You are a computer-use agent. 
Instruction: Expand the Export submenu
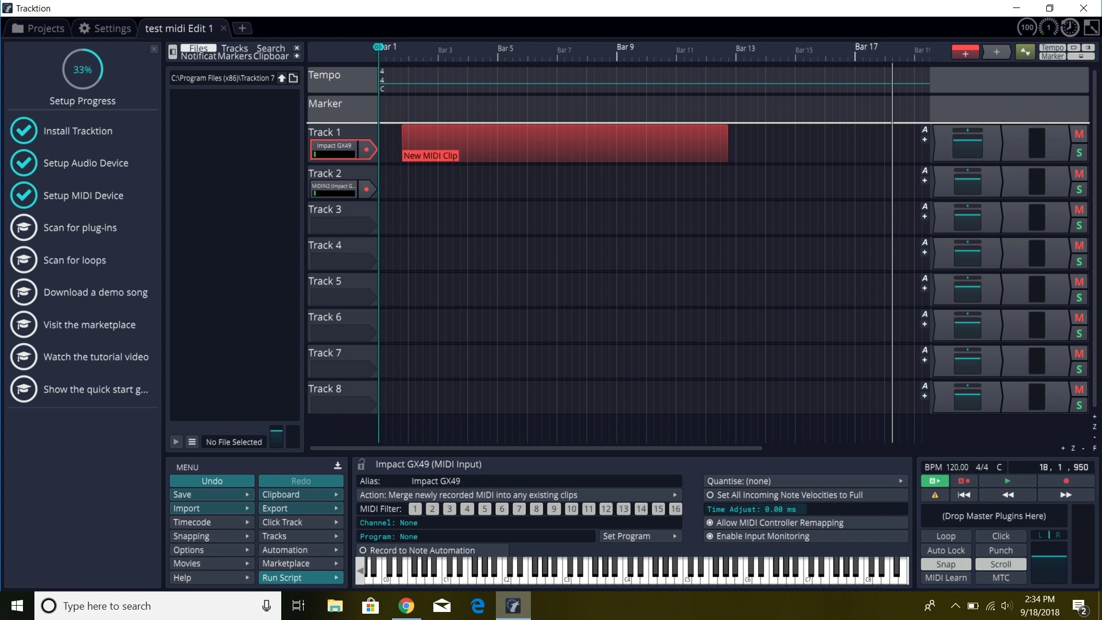coord(300,509)
